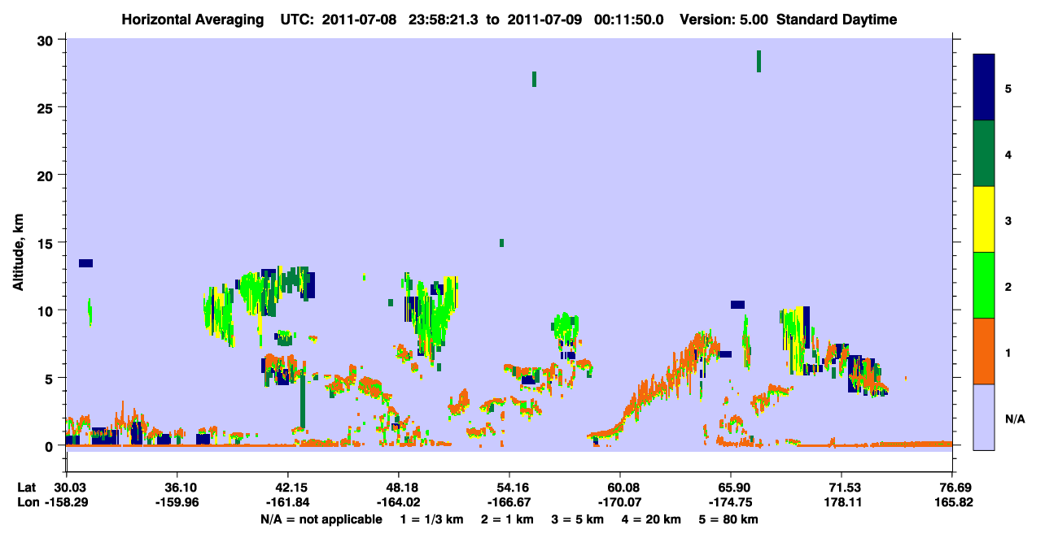Click the colorbar label '2'

tap(1008, 285)
